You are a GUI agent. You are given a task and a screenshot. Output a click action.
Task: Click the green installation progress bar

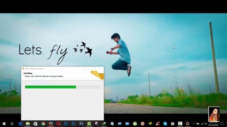[x=62, y=87]
